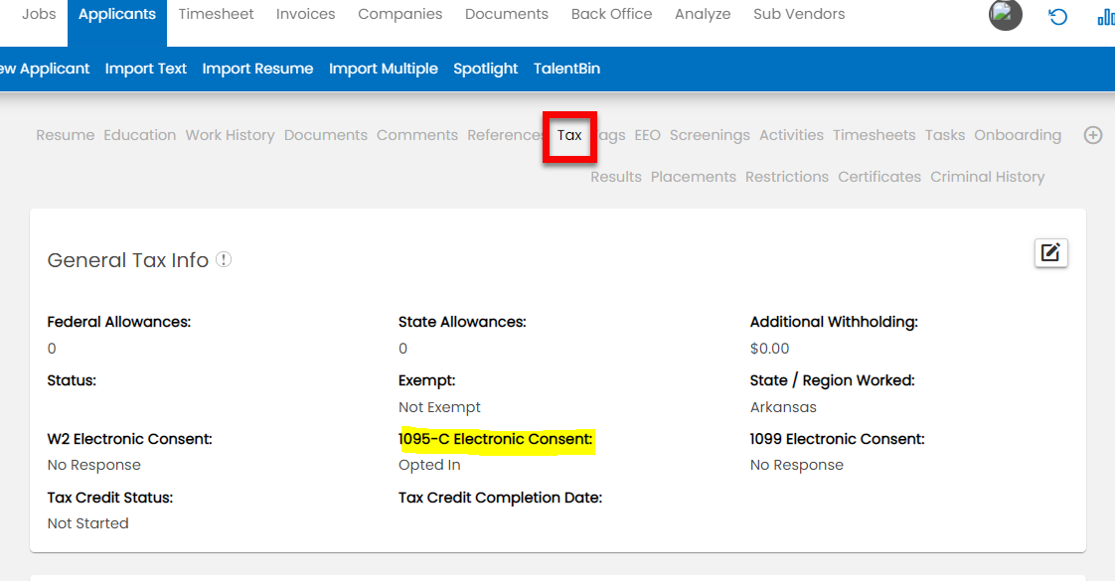Click the bar chart icon in top bar
The image size is (1115, 581).
(x=1106, y=16)
